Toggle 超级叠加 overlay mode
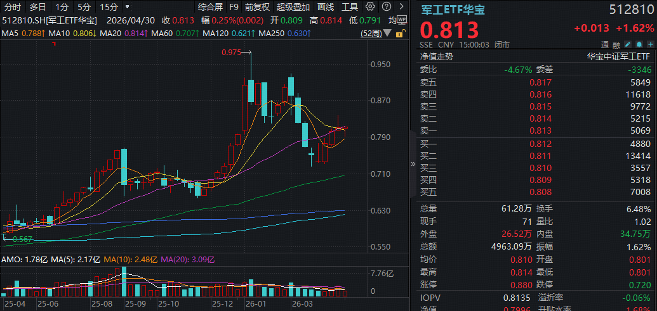This screenshot has height=311, width=657. click(x=293, y=8)
